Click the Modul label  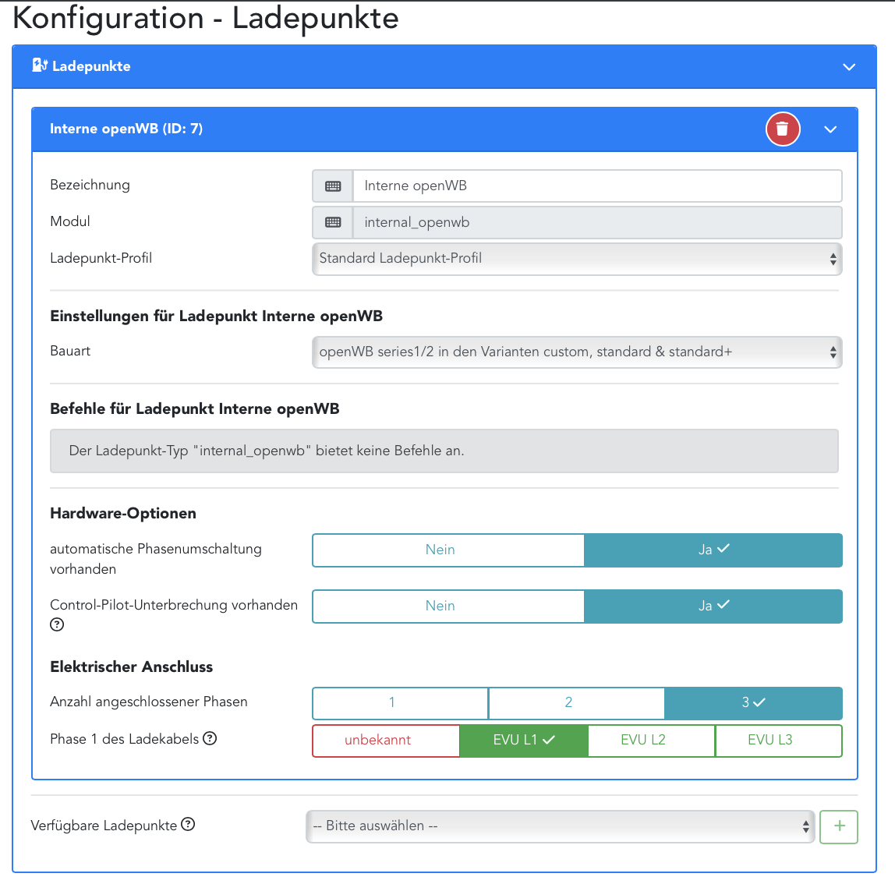pos(70,221)
